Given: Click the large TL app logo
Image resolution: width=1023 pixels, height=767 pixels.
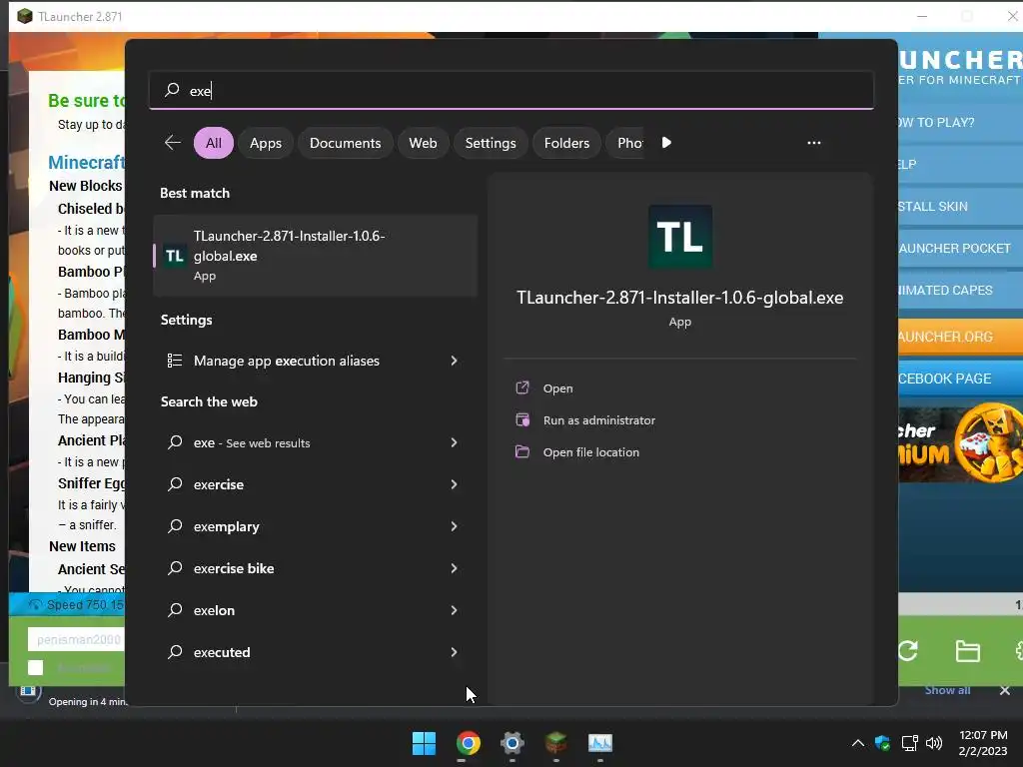Looking at the screenshot, I should pos(679,236).
